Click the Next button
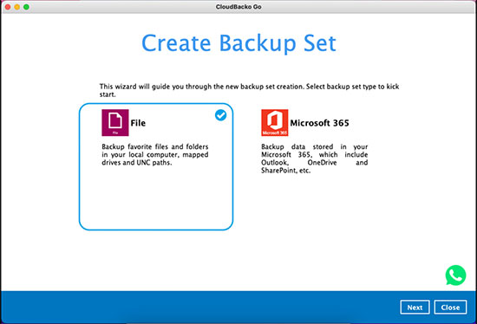The image size is (477, 324). (x=415, y=308)
